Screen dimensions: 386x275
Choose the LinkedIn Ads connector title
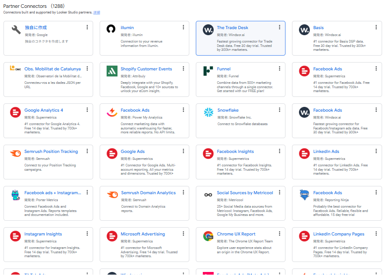point(326,151)
